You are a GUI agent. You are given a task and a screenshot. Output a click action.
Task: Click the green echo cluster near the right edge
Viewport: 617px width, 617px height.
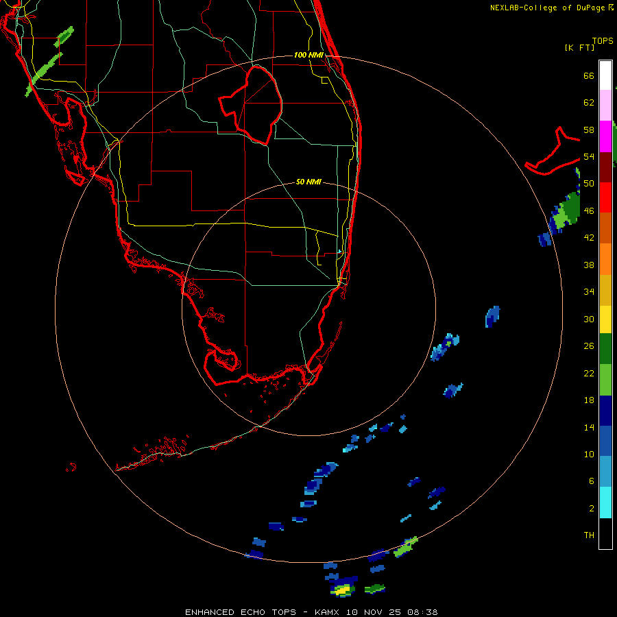[x=566, y=215]
